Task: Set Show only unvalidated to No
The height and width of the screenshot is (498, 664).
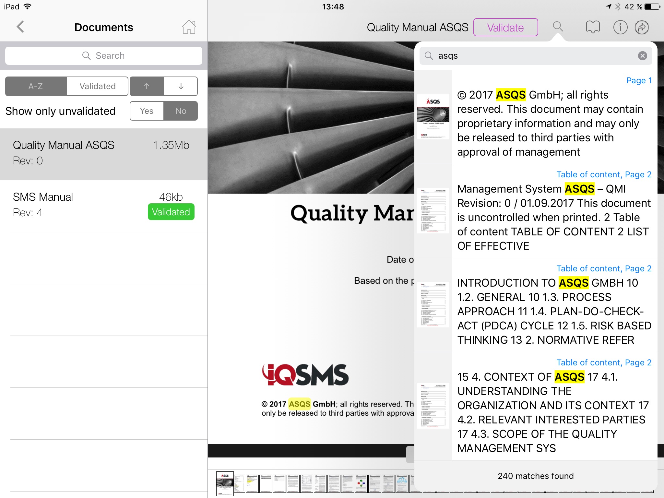Action: 181,111
